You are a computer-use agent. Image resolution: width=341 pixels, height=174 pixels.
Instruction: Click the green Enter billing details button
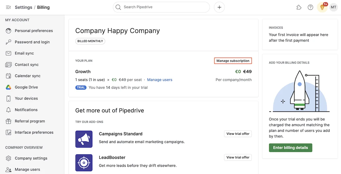pyautogui.click(x=290, y=148)
